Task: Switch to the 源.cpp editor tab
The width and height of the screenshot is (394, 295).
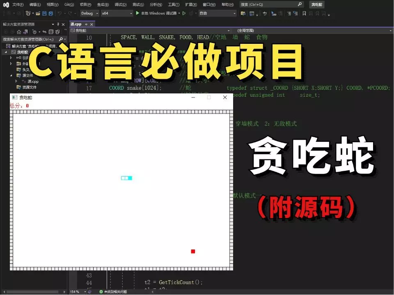Action: click(x=76, y=24)
